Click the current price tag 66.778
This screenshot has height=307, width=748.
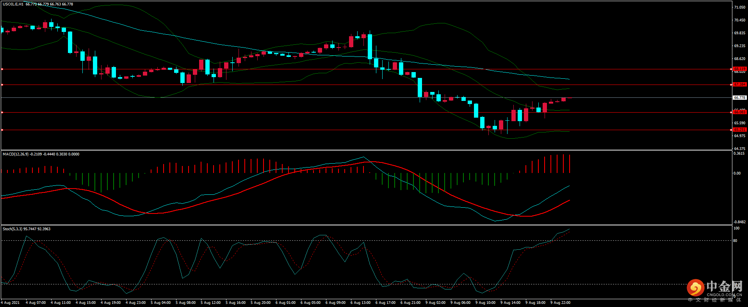740,98
